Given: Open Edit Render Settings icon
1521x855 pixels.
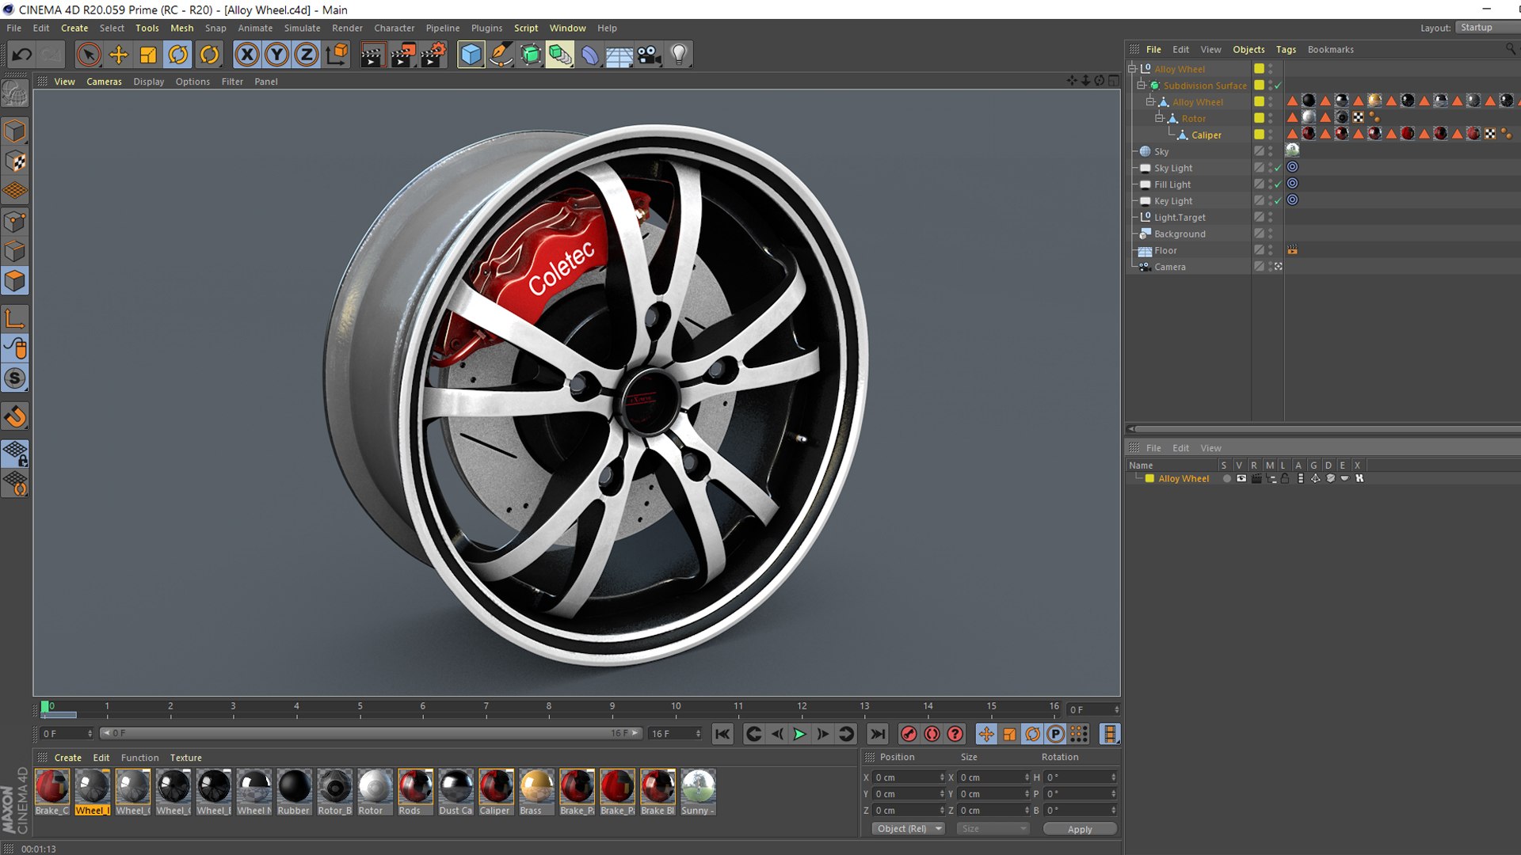Looking at the screenshot, I should coord(433,55).
